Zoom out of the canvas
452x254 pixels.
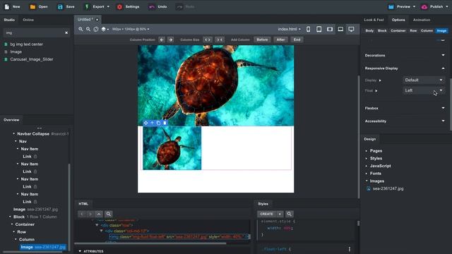(x=88, y=29)
